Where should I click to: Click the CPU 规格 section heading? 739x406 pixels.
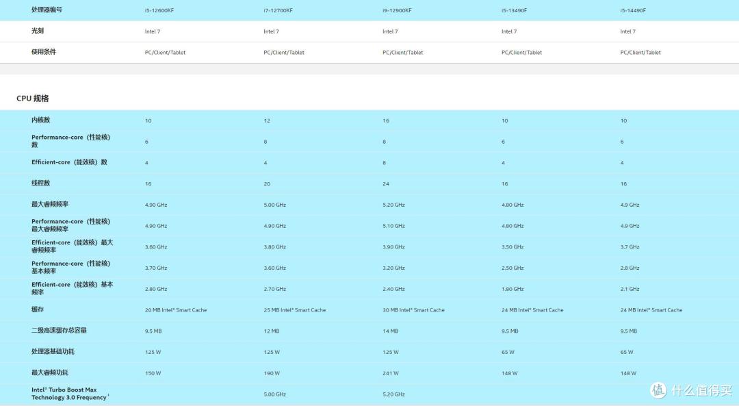point(33,98)
